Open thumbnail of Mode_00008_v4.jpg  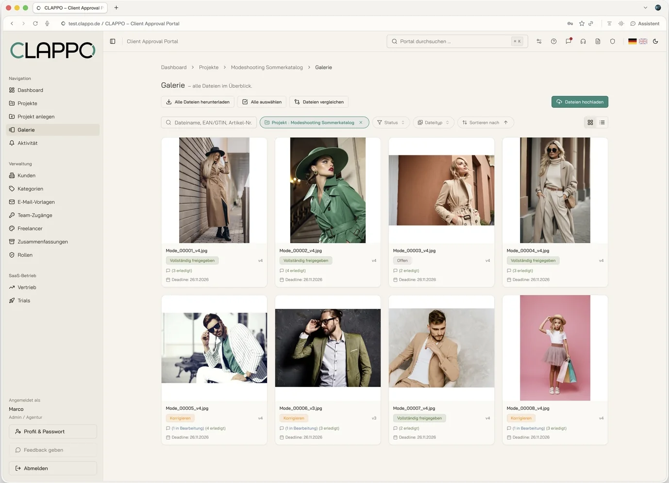click(x=555, y=348)
